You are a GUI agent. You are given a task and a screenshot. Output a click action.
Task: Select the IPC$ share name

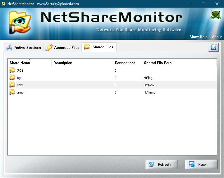point(20,70)
